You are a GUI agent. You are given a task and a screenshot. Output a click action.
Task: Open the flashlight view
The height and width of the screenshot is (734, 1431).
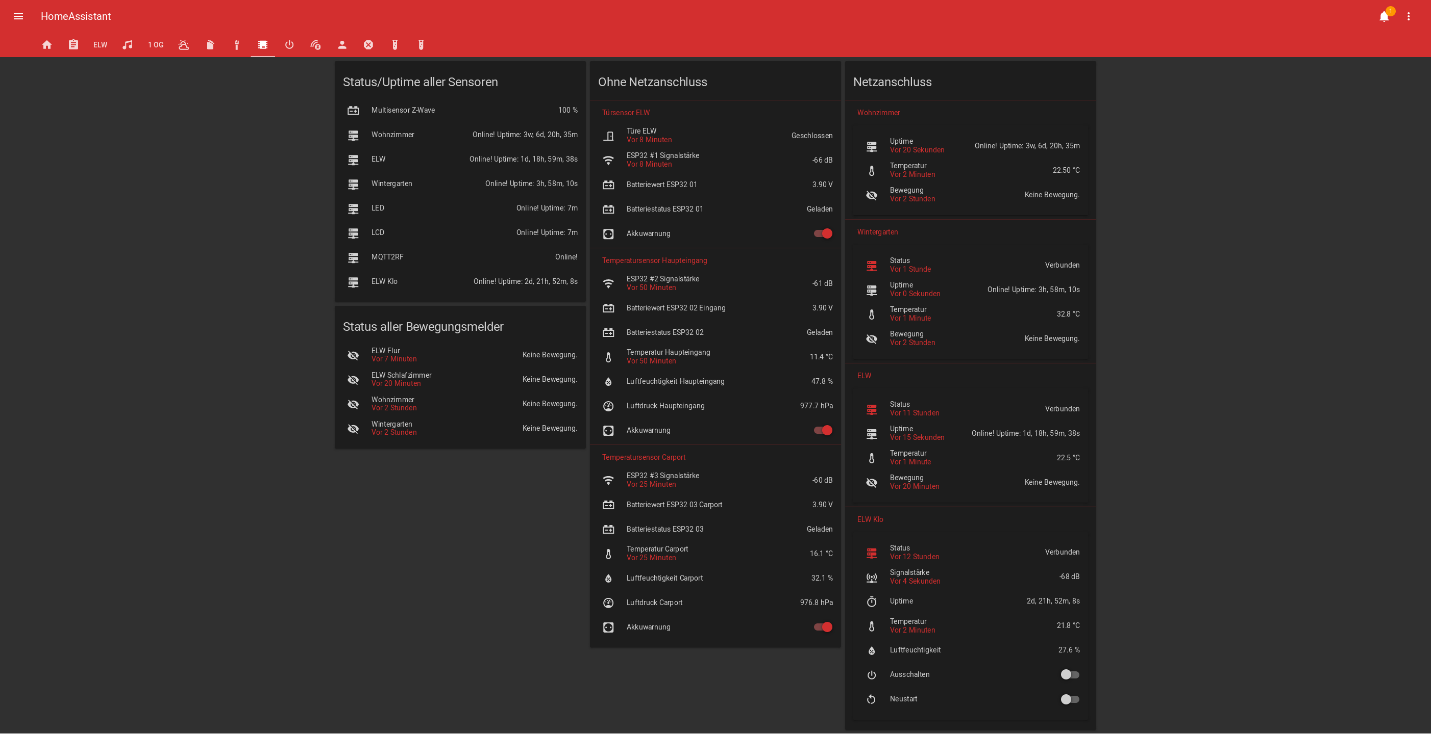[237, 45]
